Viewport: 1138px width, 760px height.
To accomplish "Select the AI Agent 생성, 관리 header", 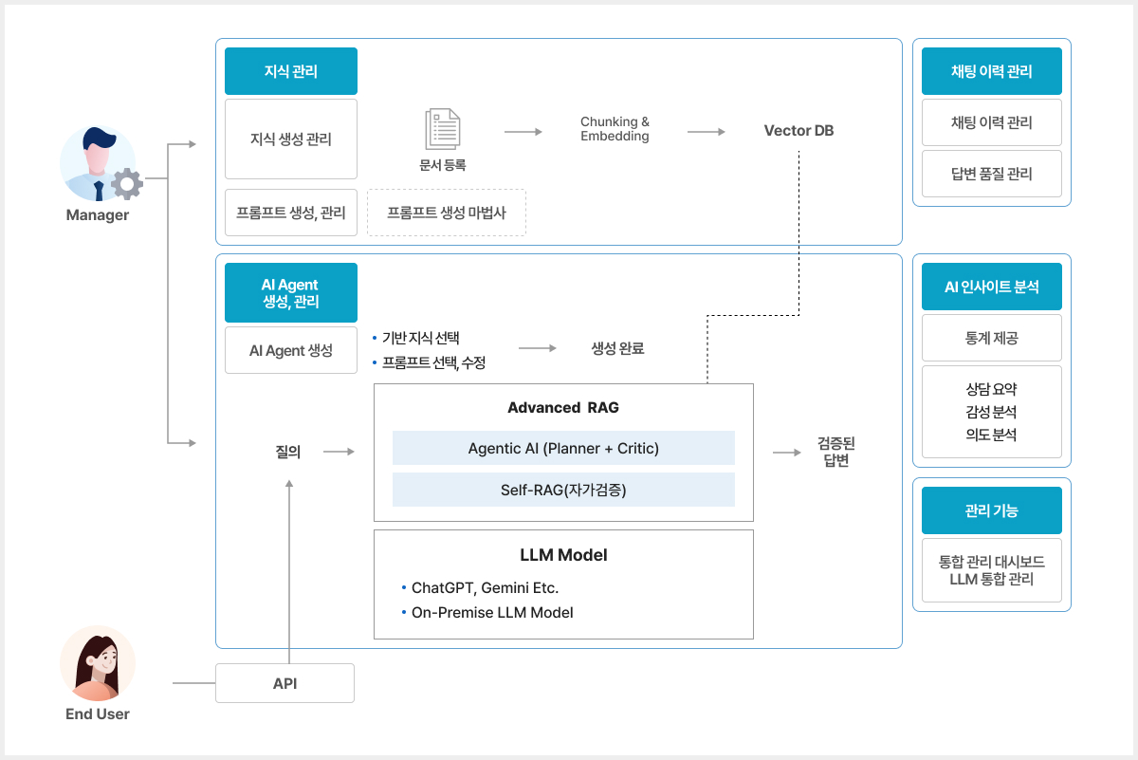I will [291, 293].
